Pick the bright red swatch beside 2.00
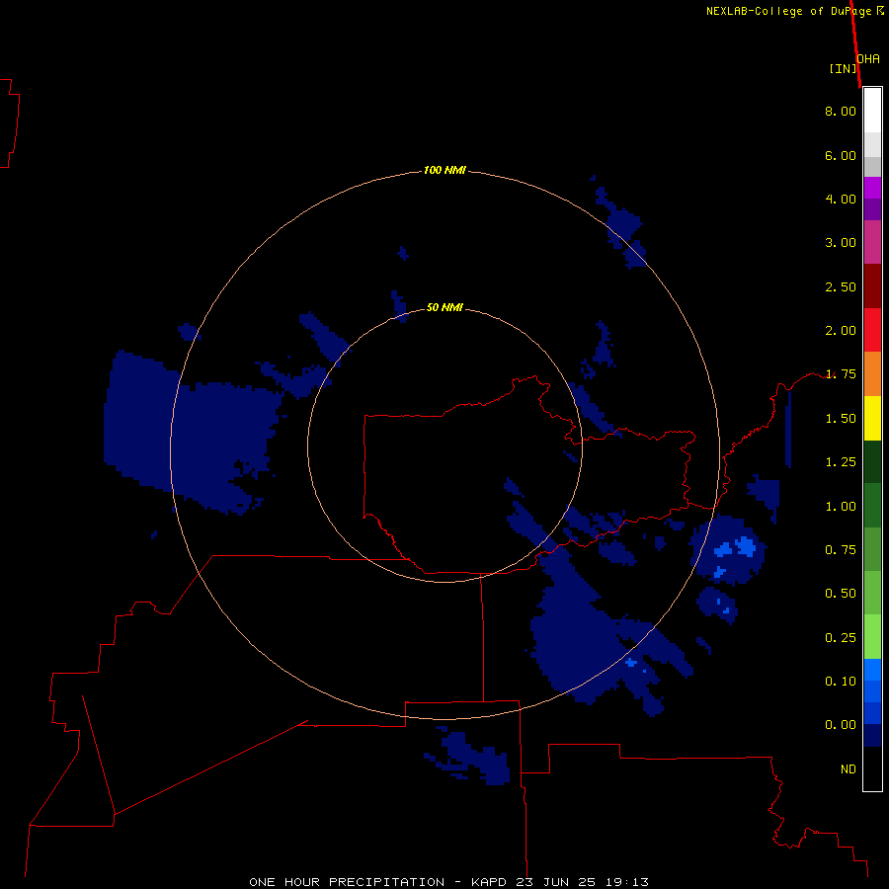 [x=872, y=330]
